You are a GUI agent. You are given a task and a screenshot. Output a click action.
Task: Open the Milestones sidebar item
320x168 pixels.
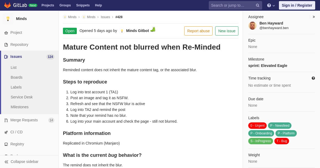coord(19,107)
